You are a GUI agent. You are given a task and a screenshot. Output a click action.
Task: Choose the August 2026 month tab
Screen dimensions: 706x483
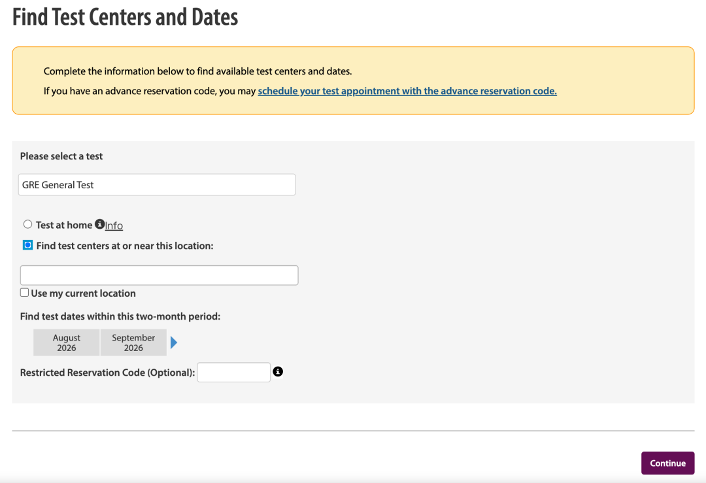[66, 342]
